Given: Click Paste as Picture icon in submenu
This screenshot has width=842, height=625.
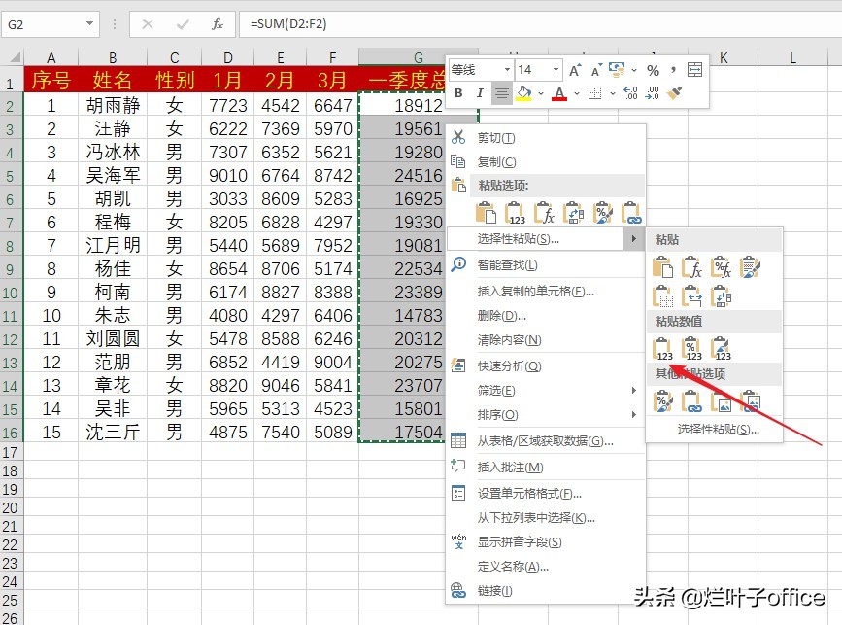Looking at the screenshot, I should (x=721, y=400).
